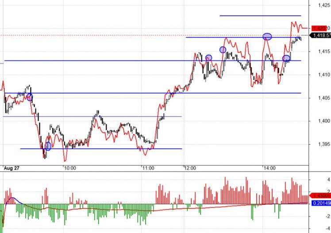The width and height of the screenshot is (331, 233).
Task: Click the circle marker on top resistance line
Action: 267,37
